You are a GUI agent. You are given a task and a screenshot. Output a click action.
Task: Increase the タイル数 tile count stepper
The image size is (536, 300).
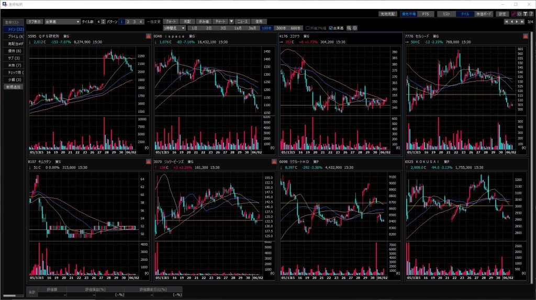(103, 20)
